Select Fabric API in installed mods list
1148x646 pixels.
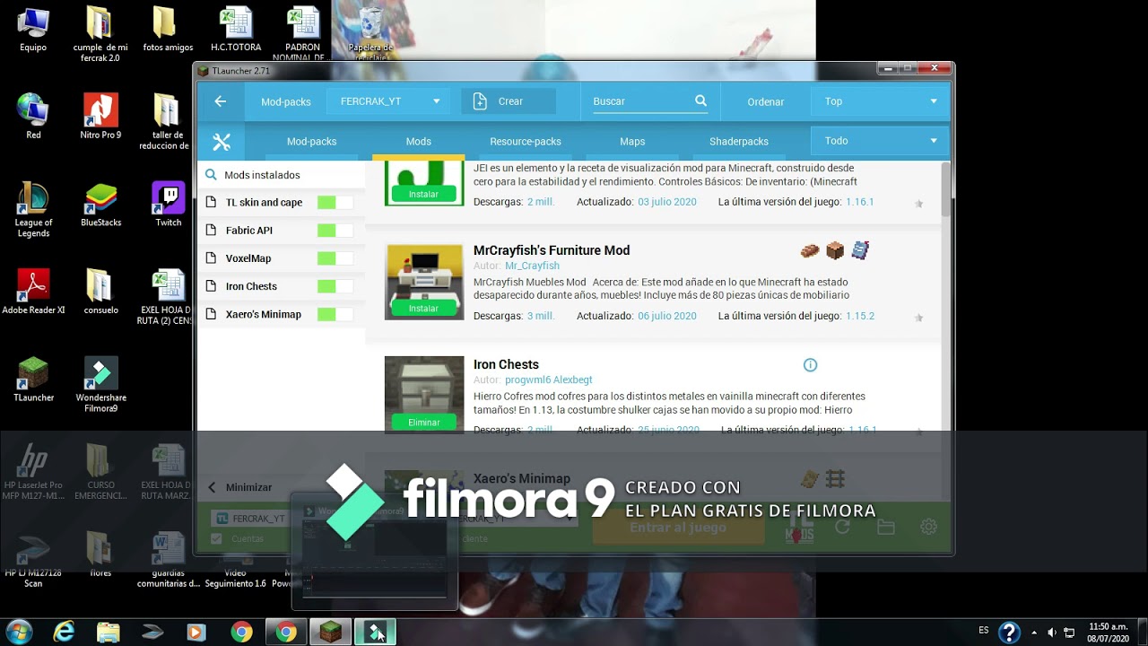click(248, 231)
